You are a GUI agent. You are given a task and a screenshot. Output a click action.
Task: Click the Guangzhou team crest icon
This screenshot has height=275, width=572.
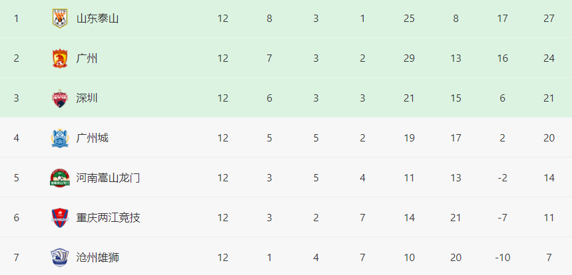[60, 58]
